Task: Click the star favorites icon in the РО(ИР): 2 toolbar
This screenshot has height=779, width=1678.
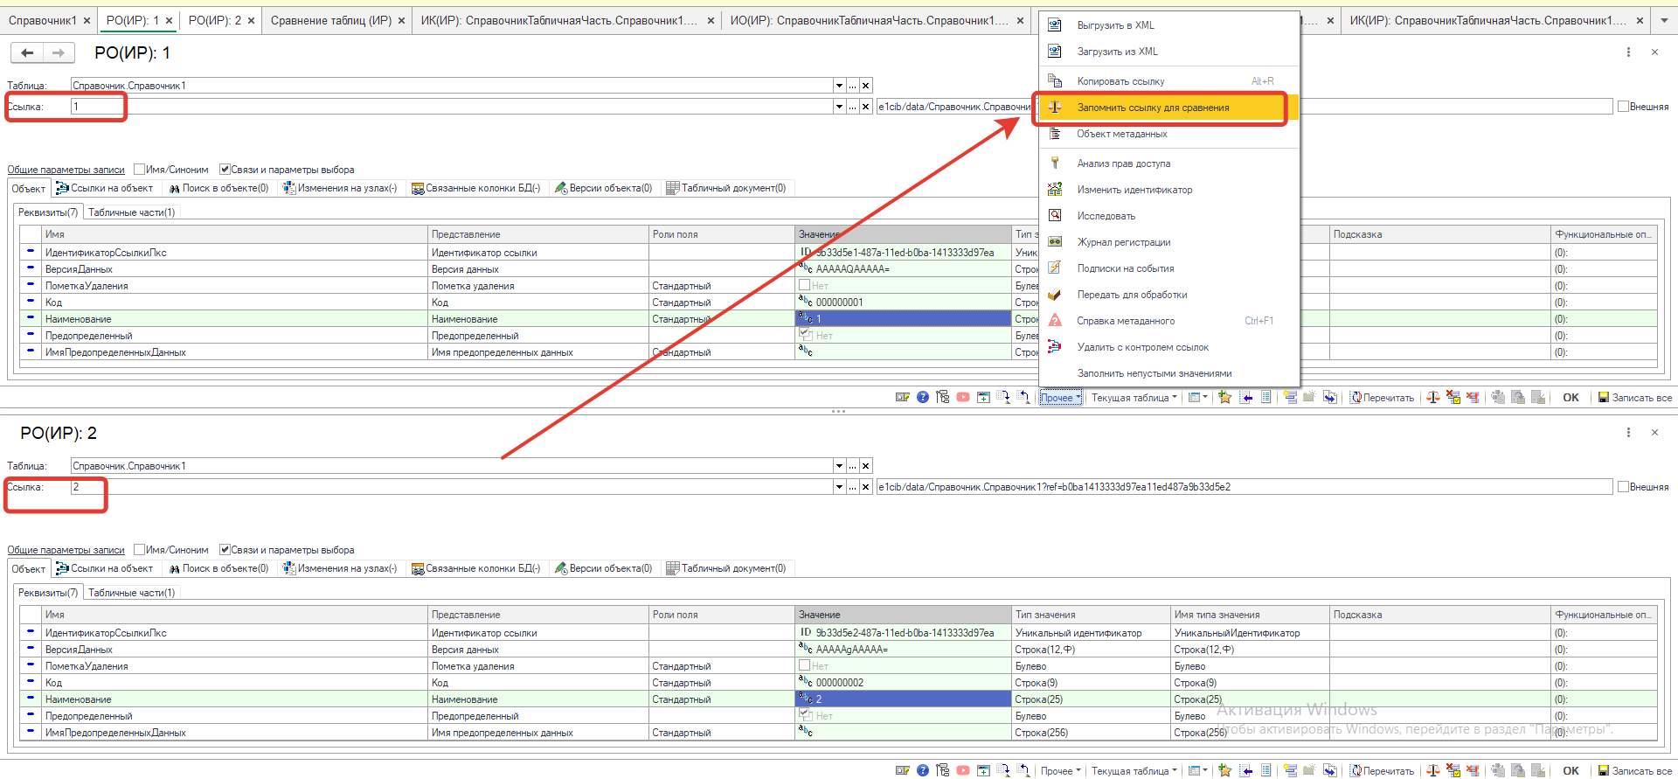Action: tap(1225, 771)
